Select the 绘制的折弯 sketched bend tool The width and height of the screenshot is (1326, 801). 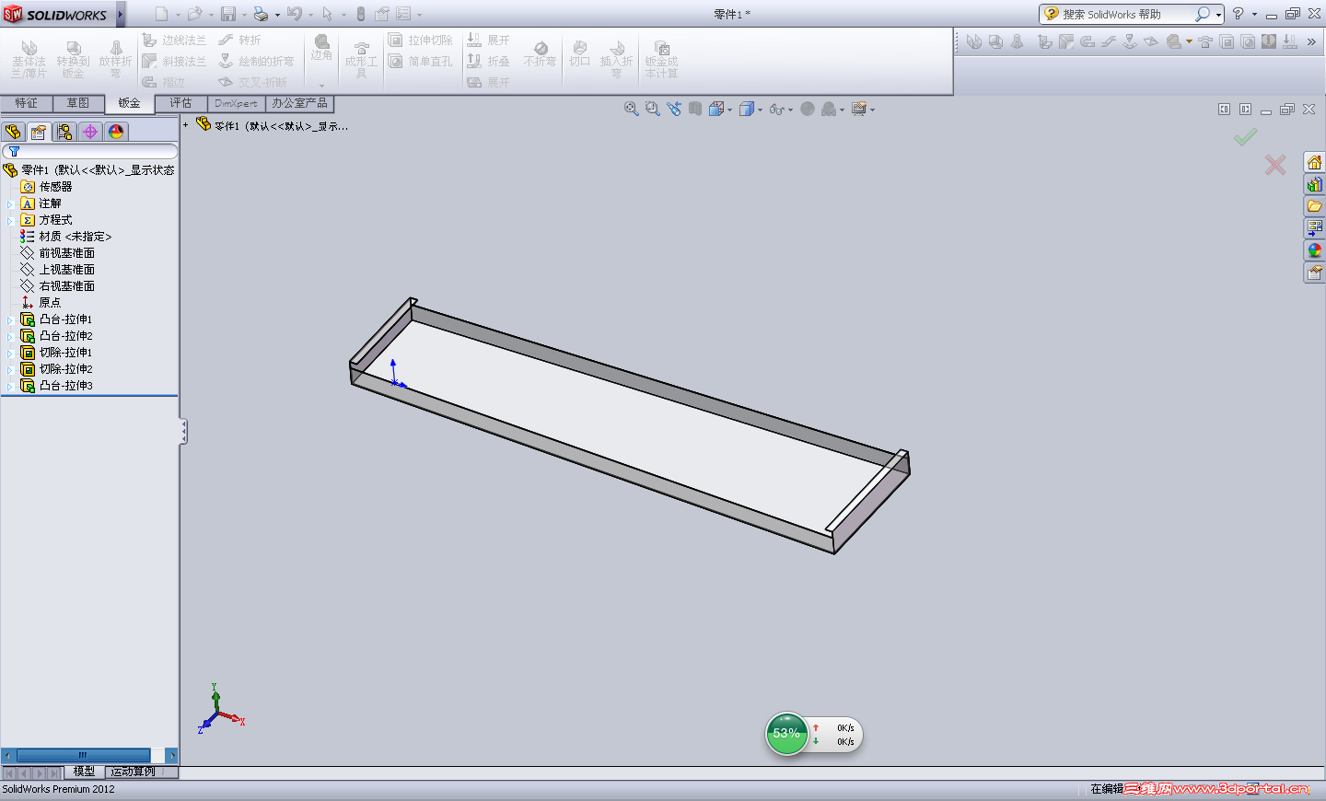[x=256, y=61]
